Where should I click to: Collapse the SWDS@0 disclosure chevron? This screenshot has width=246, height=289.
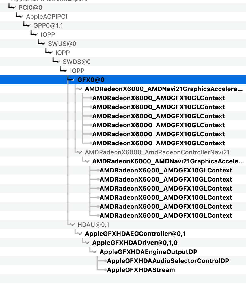click(x=58, y=62)
